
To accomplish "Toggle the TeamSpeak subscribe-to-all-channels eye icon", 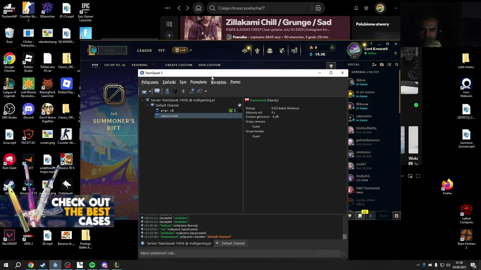I will tap(157, 91).
